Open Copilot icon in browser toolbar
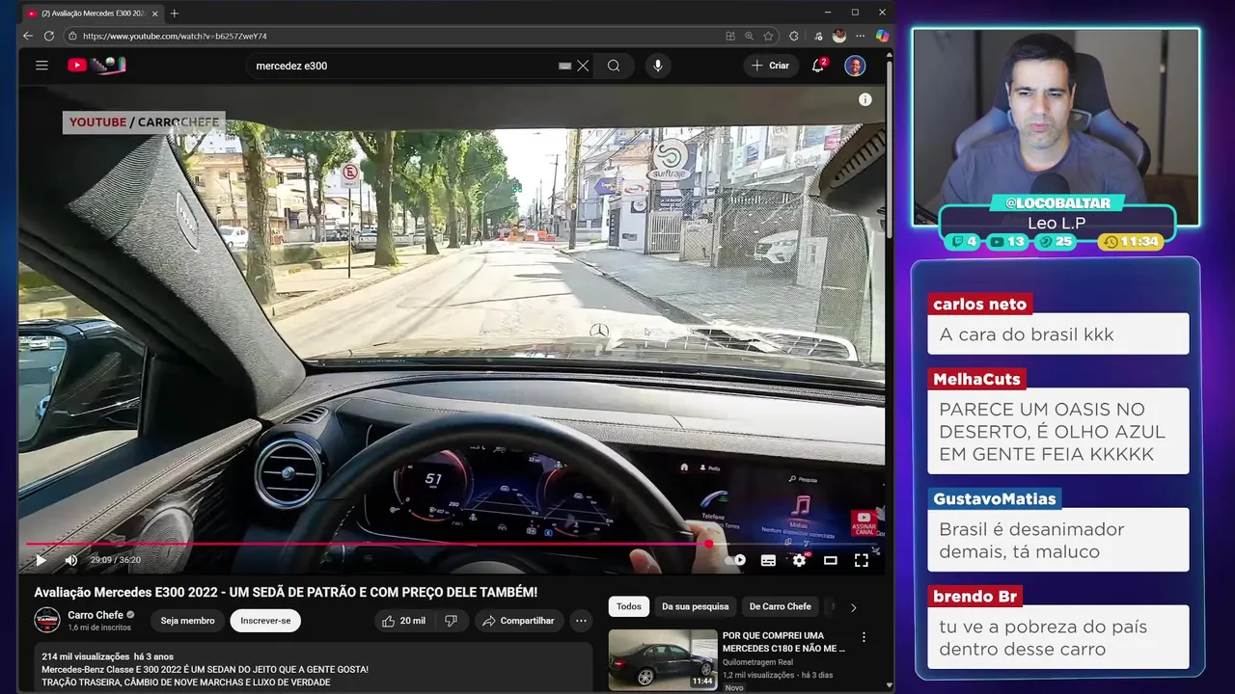 [882, 36]
